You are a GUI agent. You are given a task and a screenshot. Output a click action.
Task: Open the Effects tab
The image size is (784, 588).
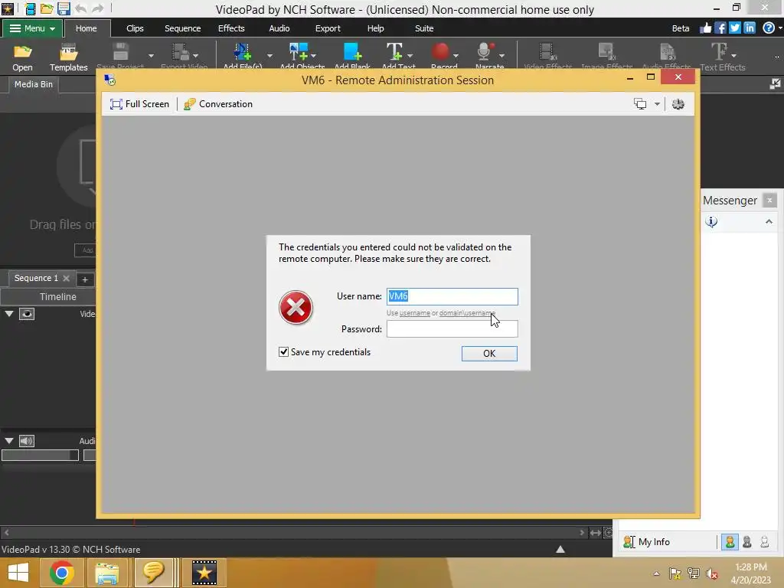[x=231, y=28]
